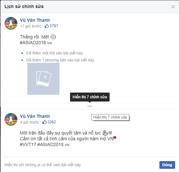Click avatar of the 4 giờ trước post
The image size is (179, 172).
11,119
